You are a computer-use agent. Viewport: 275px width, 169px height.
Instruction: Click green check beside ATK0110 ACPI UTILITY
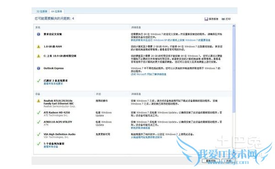(x=38, y=122)
